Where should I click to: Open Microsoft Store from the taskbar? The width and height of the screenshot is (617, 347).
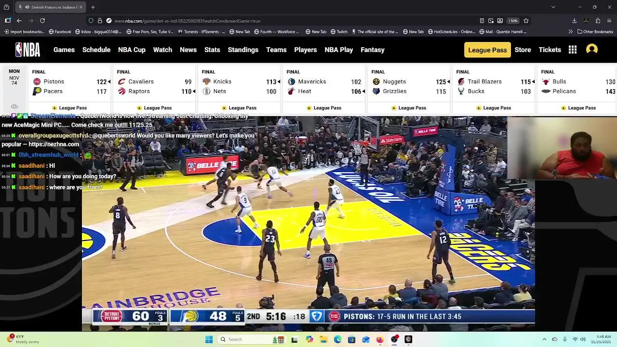(x=352, y=339)
